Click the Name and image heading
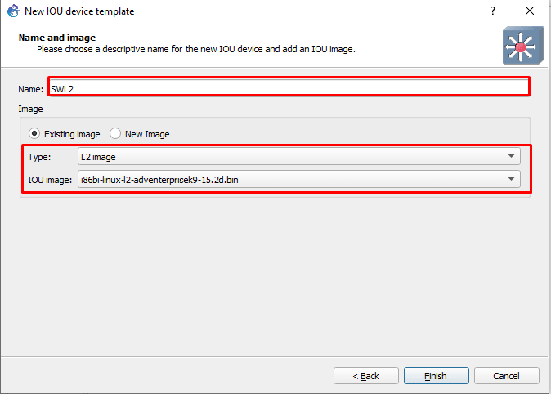Screen dimensions: 551x394 click(57, 38)
